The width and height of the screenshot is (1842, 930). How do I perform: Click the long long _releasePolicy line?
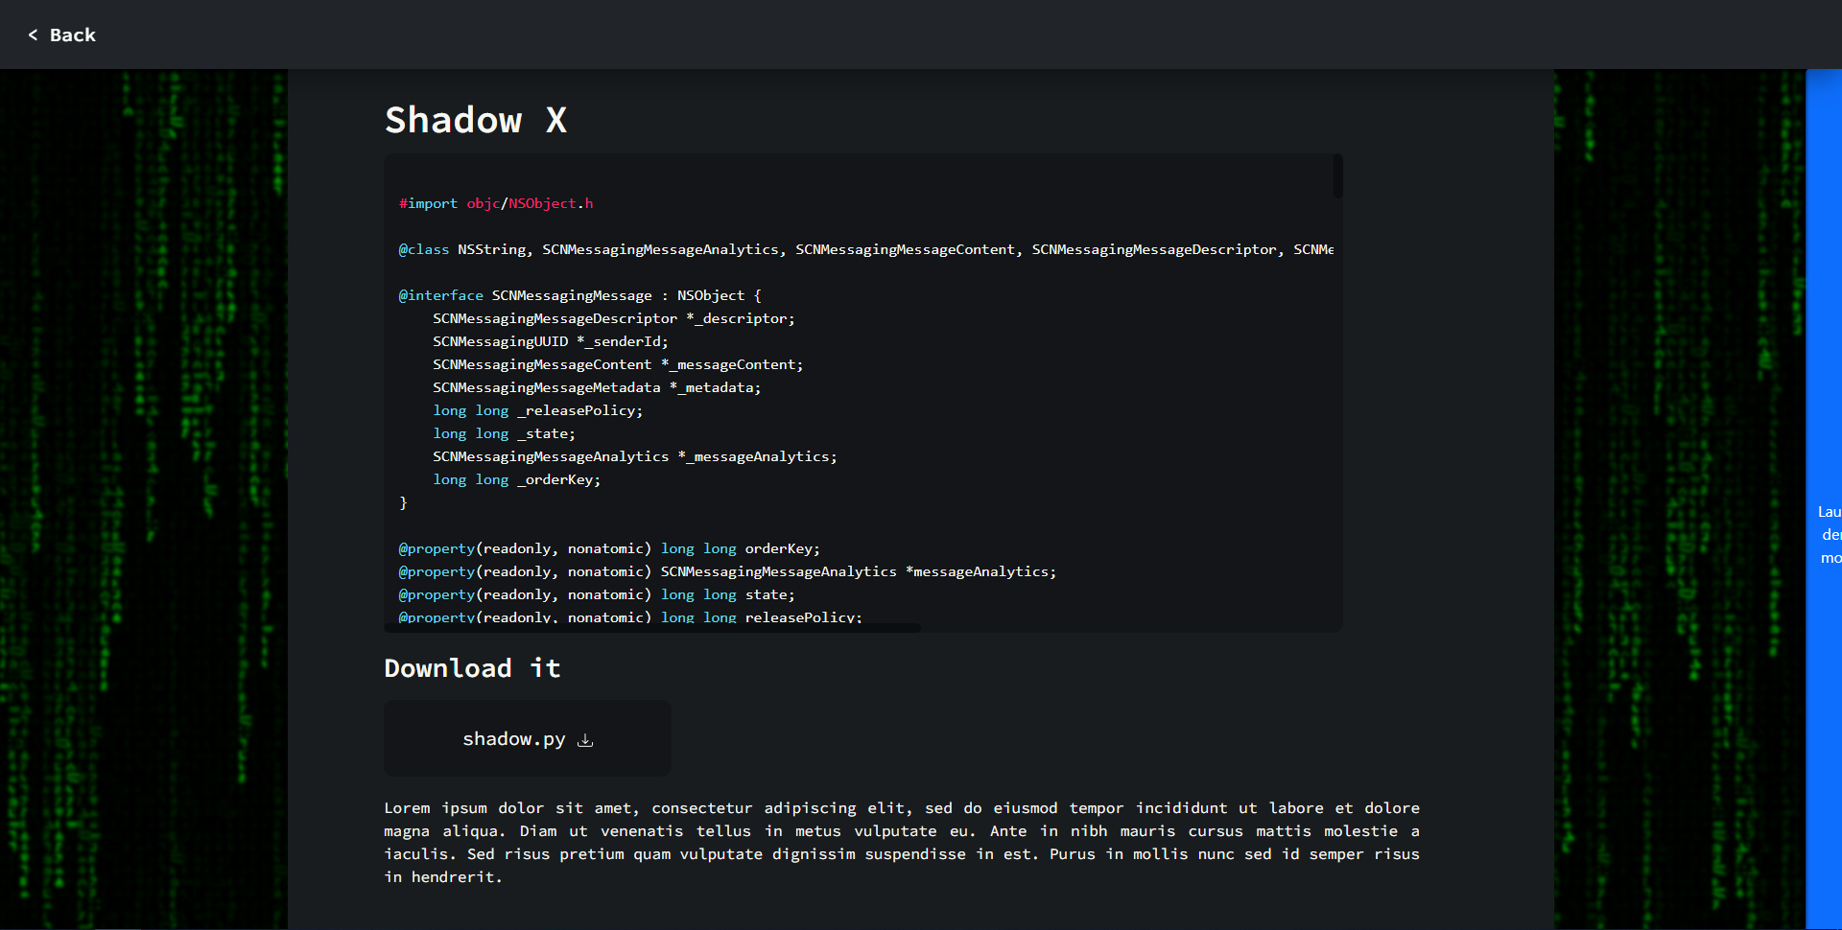[538, 410]
